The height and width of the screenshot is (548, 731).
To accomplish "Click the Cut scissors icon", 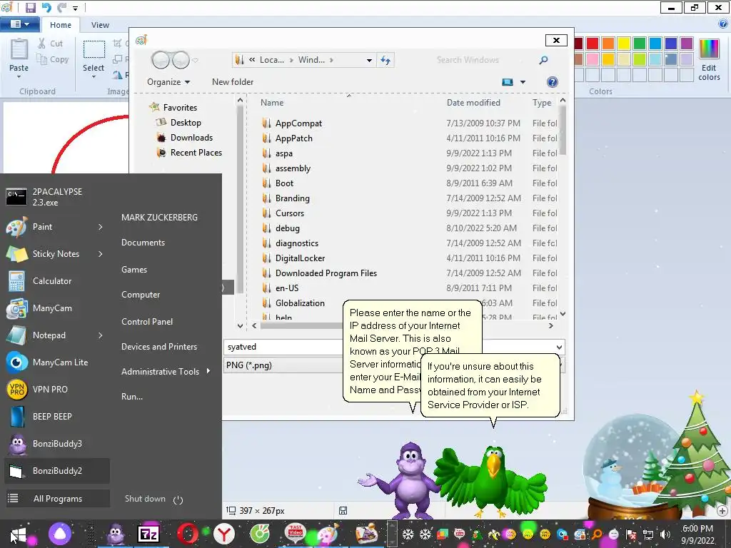I will 42,44.
